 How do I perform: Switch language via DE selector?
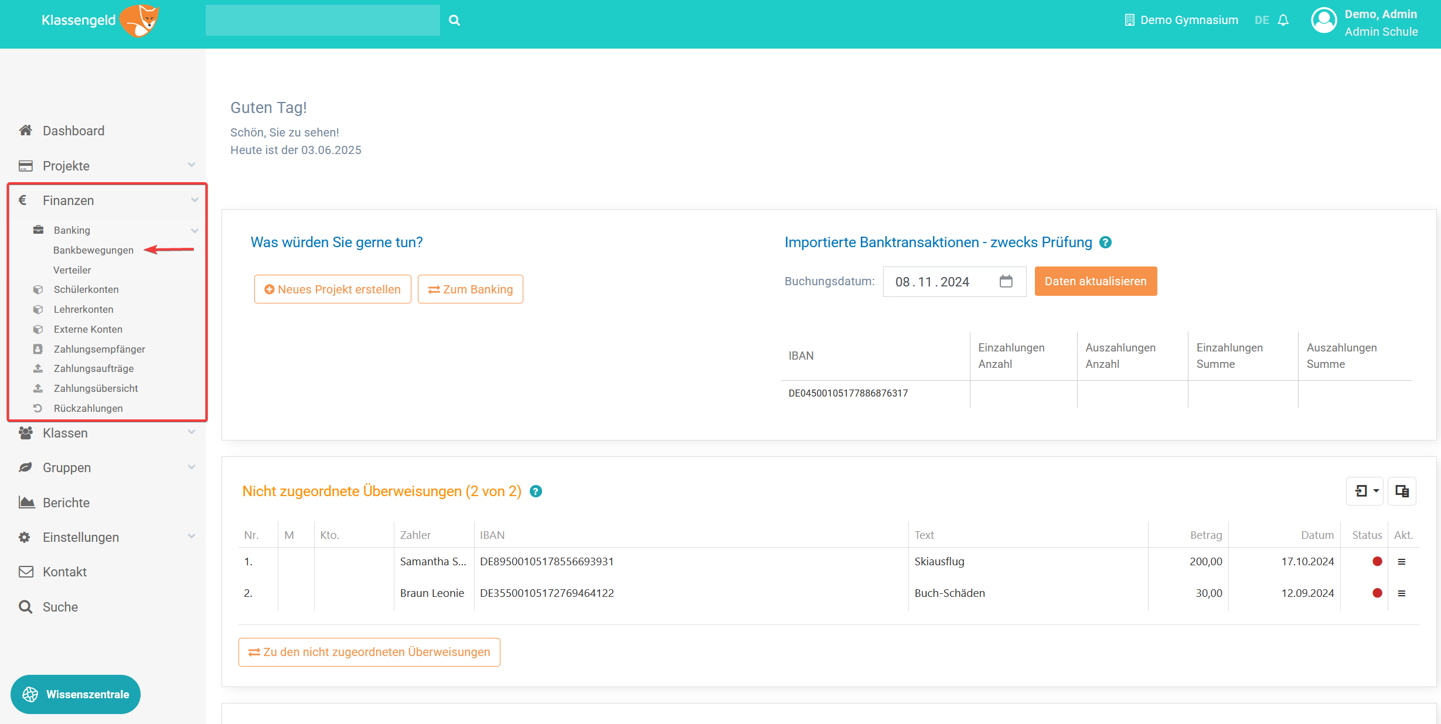click(1262, 21)
